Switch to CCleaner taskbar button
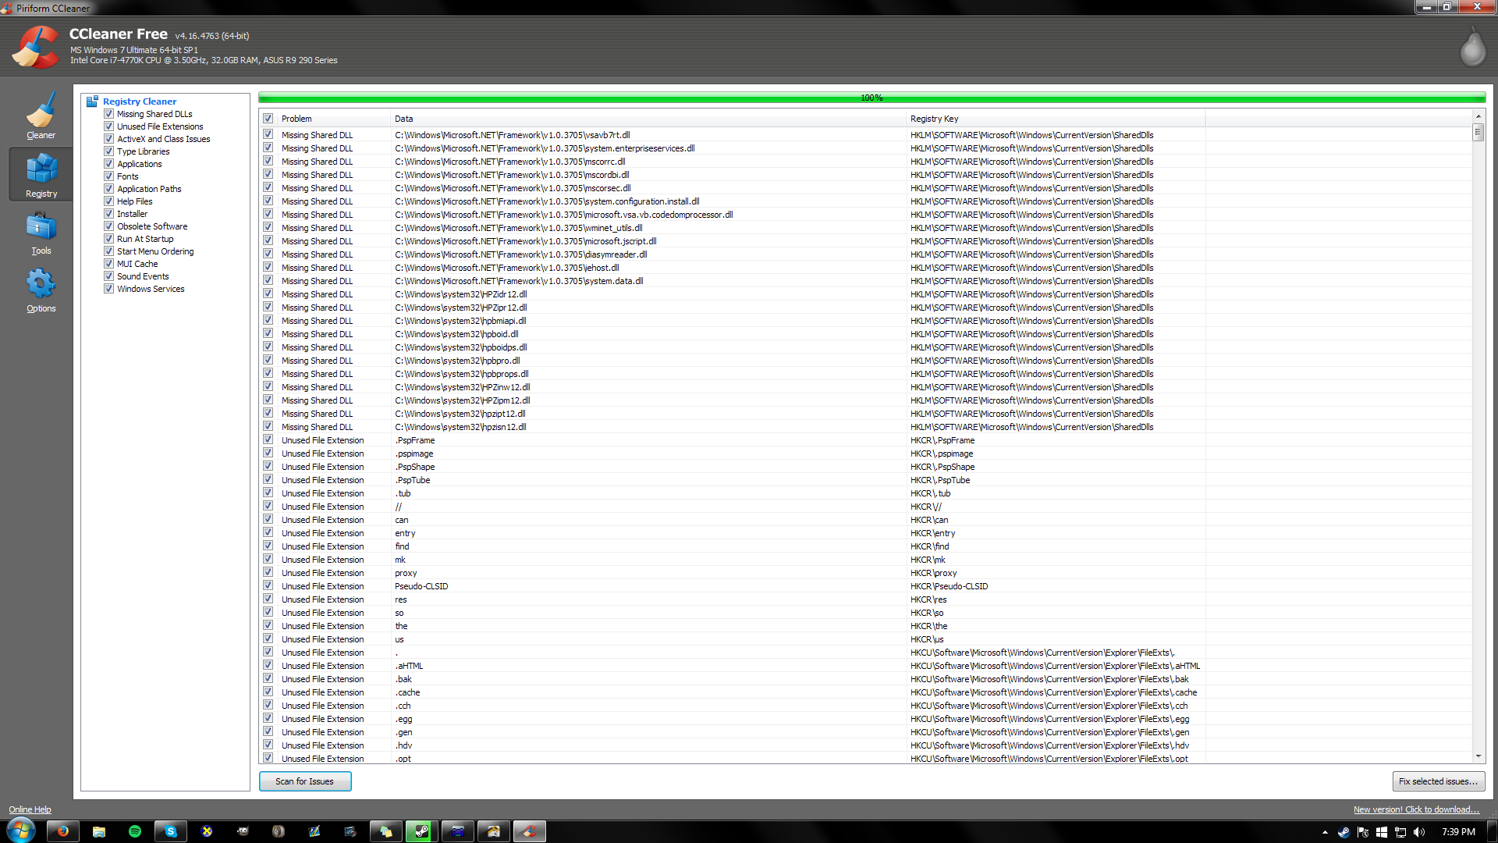The height and width of the screenshot is (843, 1498). point(530,831)
